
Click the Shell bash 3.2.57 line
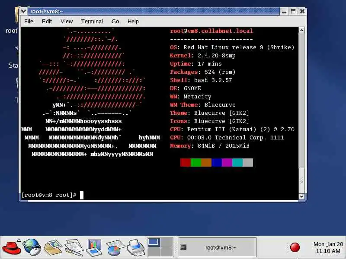click(201, 80)
